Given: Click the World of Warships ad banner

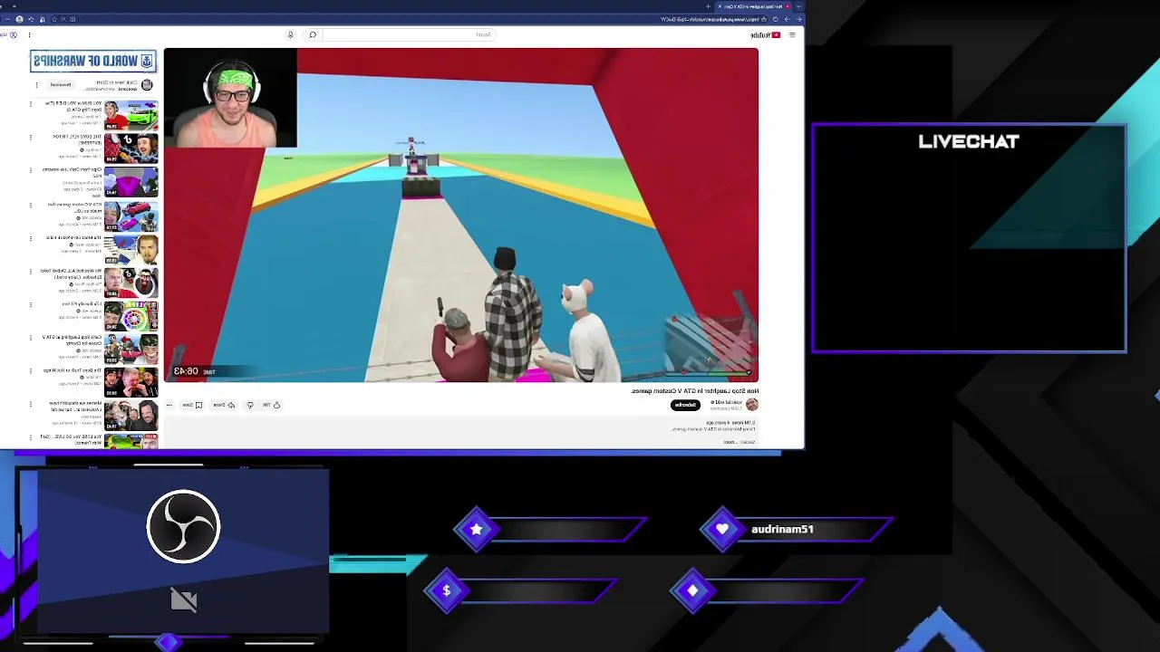Looking at the screenshot, I should pos(93,62).
